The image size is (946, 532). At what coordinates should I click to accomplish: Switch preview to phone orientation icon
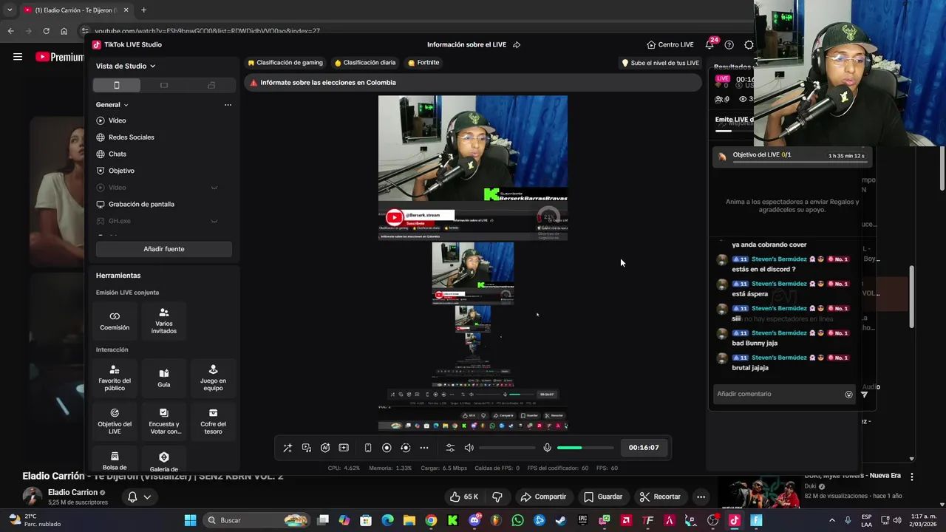[368, 448]
